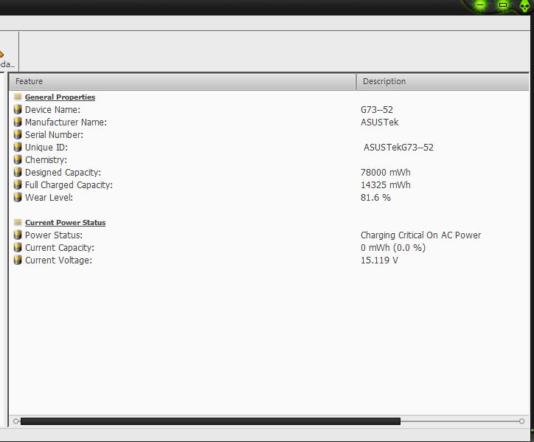Sort by the Description column header

[443, 81]
